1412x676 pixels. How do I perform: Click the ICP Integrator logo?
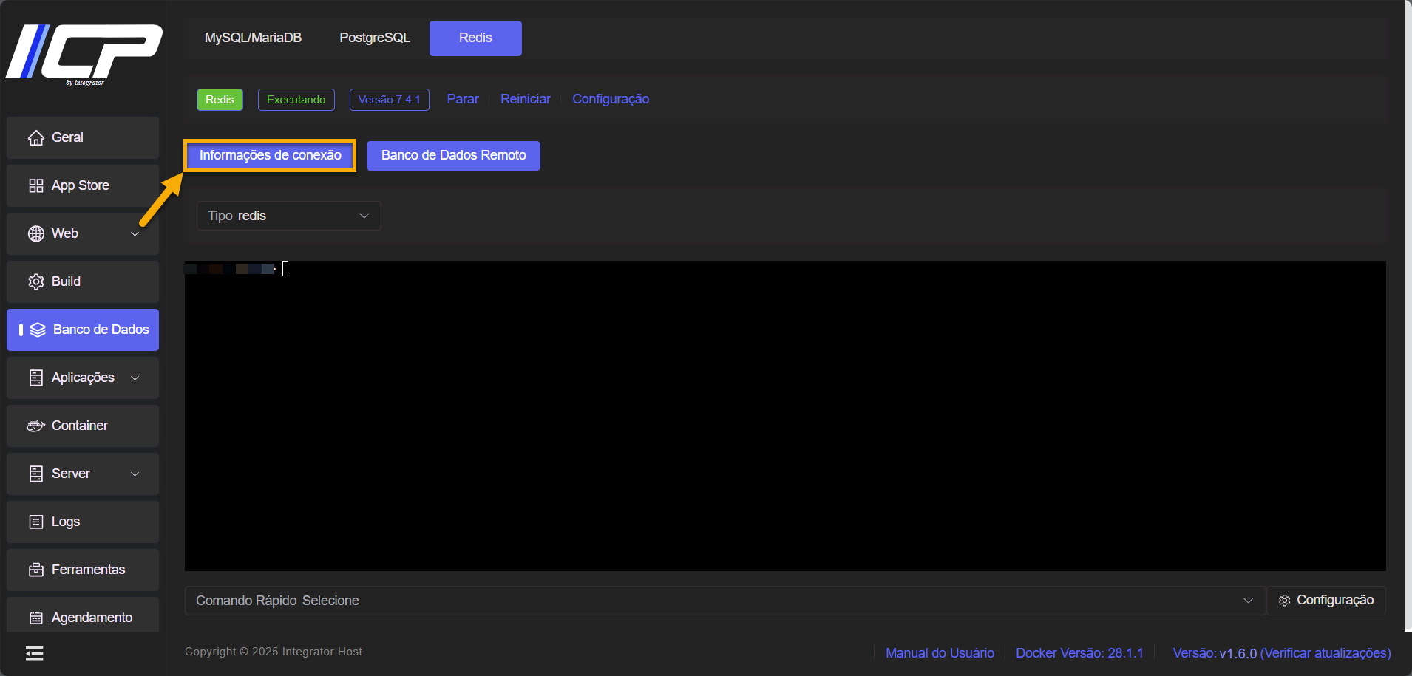[x=84, y=54]
